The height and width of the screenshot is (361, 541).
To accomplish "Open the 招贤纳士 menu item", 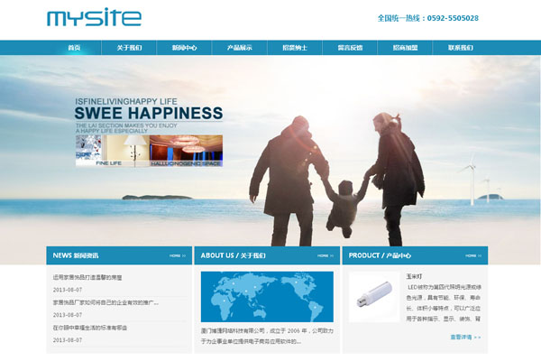I will (x=295, y=48).
